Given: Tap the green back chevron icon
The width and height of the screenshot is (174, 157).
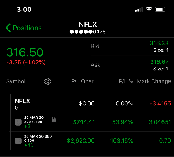Looking at the screenshot, I should [8, 28].
